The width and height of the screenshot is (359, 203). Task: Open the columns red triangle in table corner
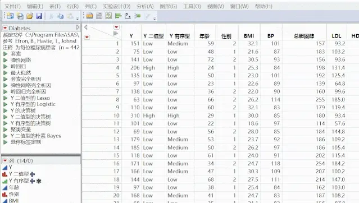pyautogui.click(x=116, y=27)
